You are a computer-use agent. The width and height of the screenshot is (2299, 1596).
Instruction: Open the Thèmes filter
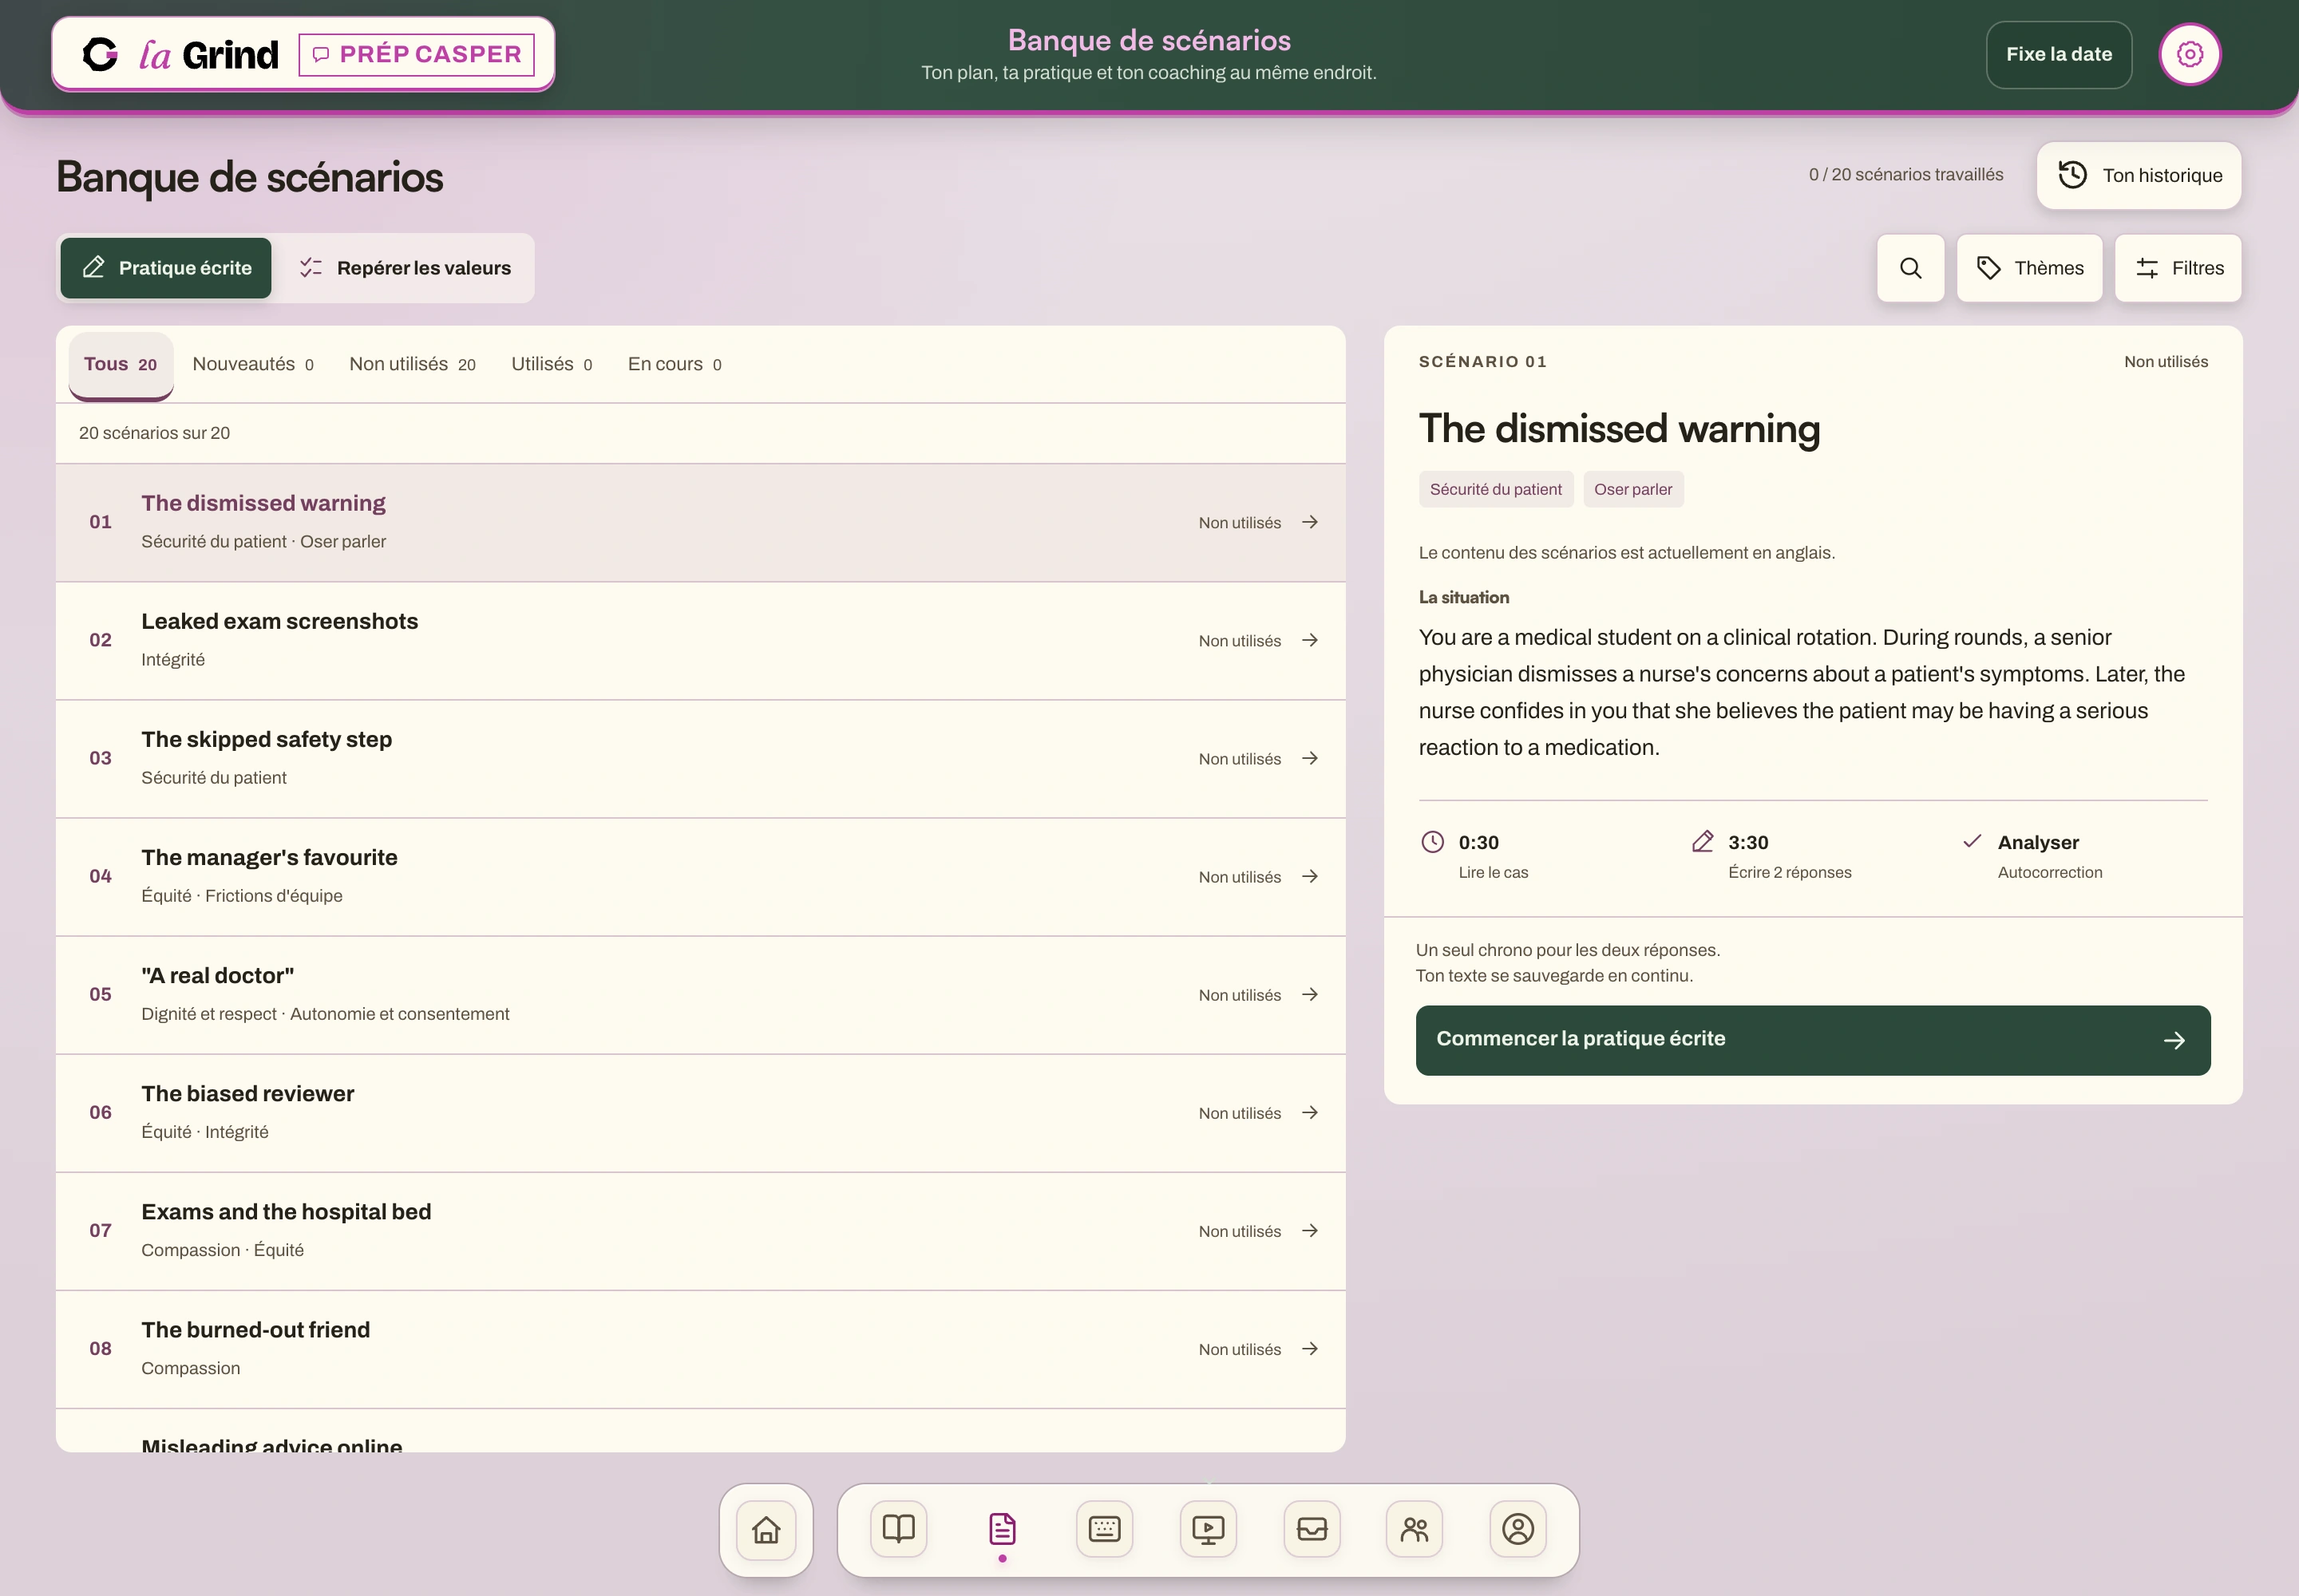2029,268
